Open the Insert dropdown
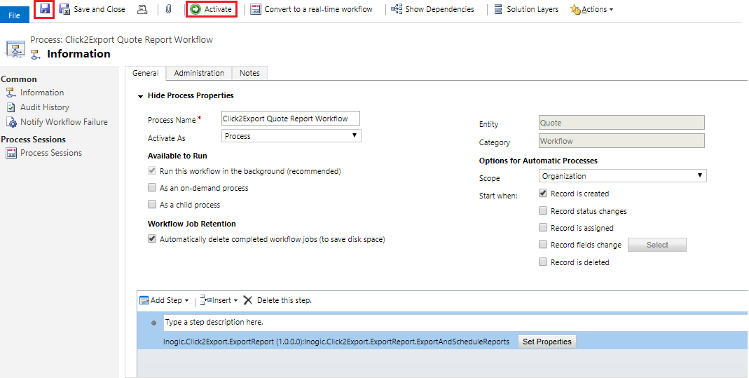Image resolution: width=749 pixels, height=378 pixels. (219, 300)
